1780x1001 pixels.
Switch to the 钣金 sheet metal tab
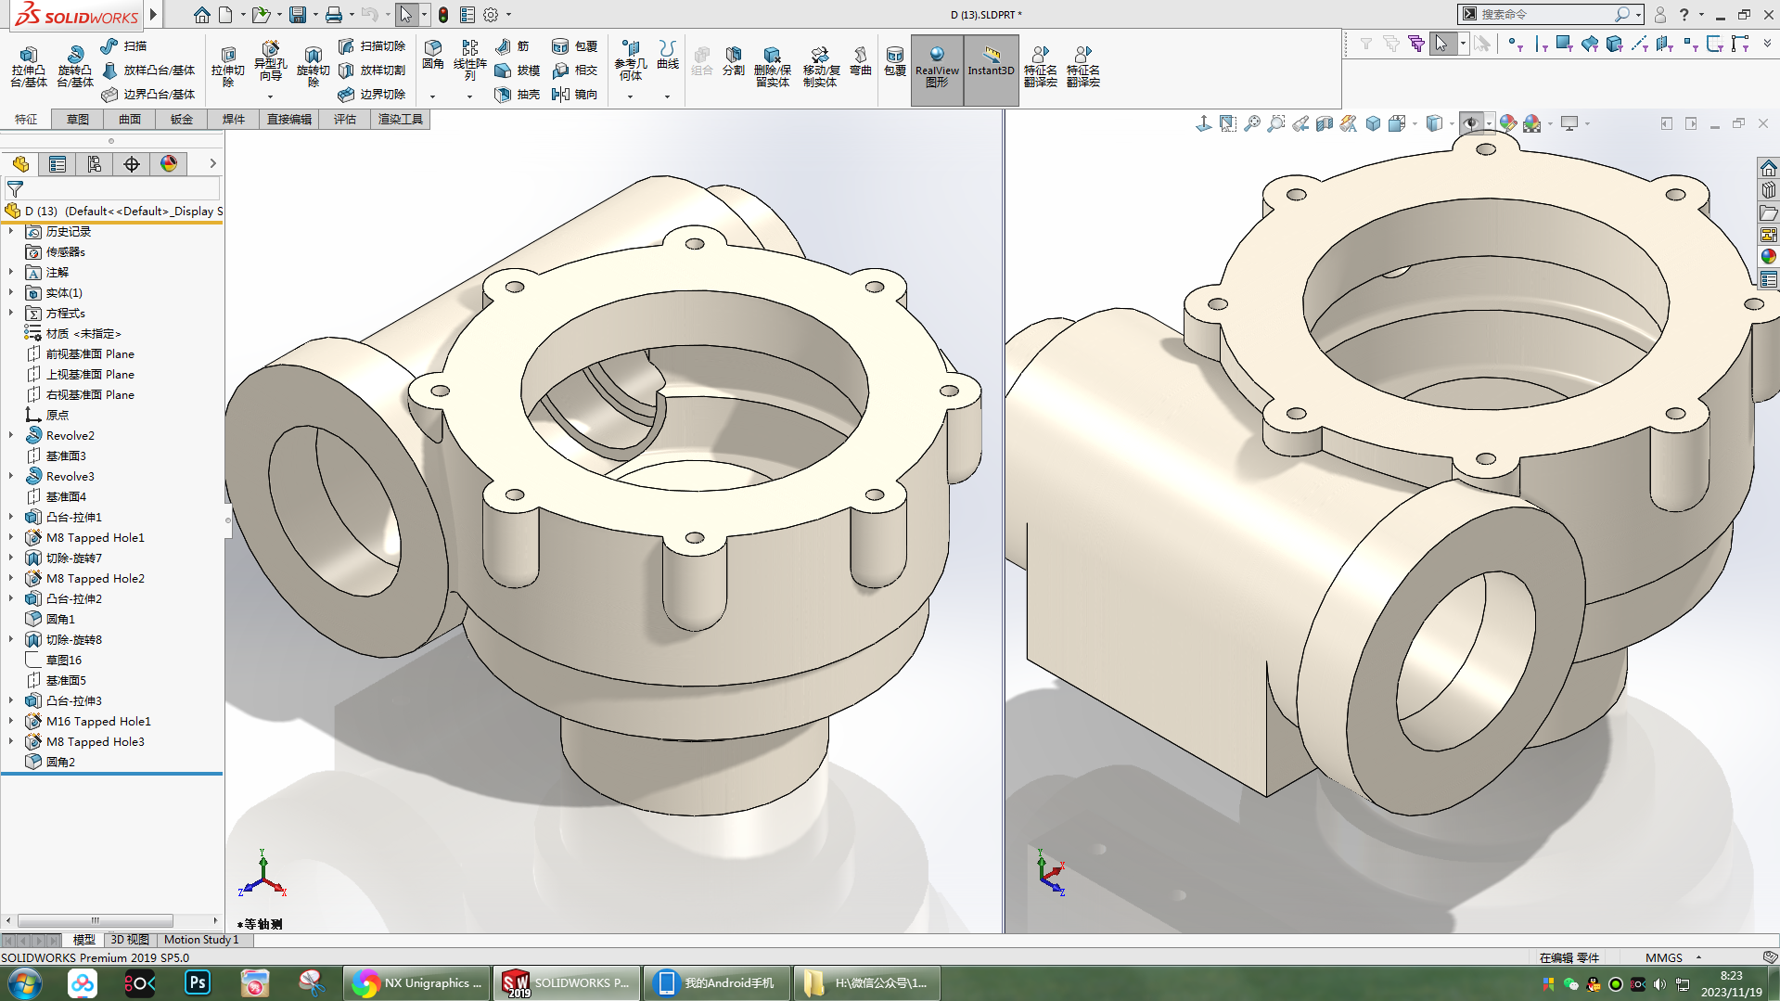coord(182,119)
